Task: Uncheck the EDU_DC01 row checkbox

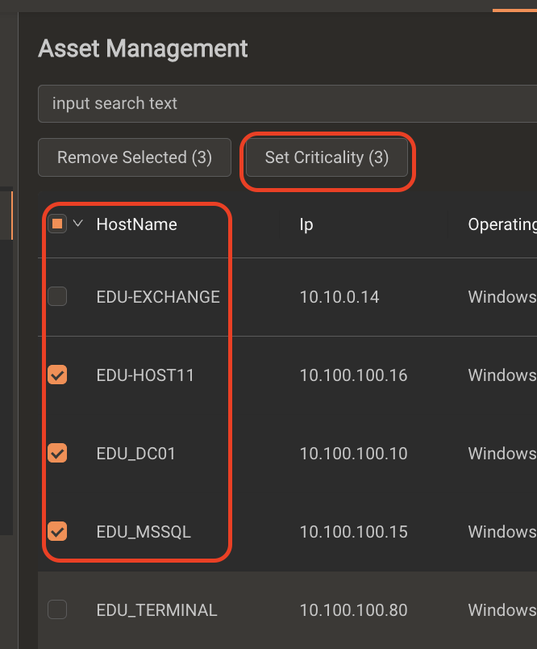Action: click(x=57, y=453)
